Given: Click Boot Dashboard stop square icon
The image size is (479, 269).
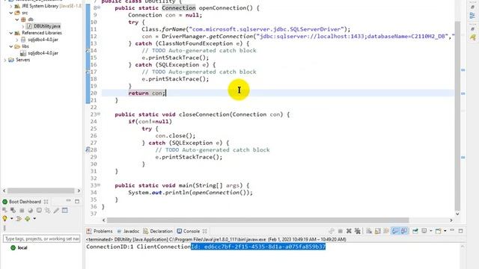Looking at the screenshot, I should (22, 211).
